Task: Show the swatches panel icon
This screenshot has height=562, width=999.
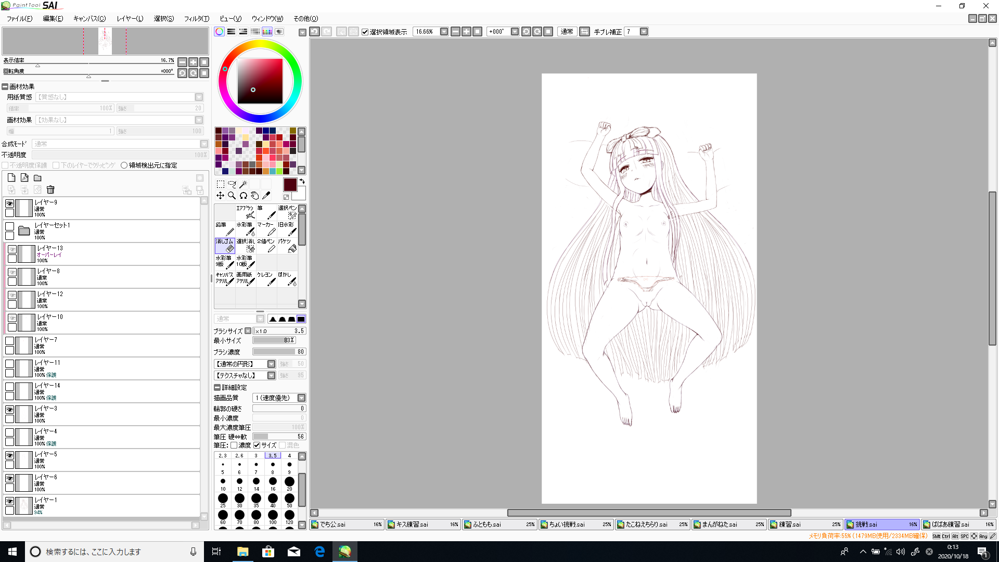Action: point(267,32)
